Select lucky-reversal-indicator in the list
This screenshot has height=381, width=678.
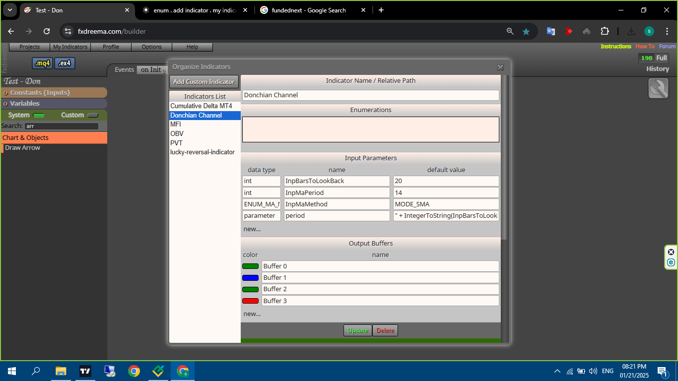[204, 152]
